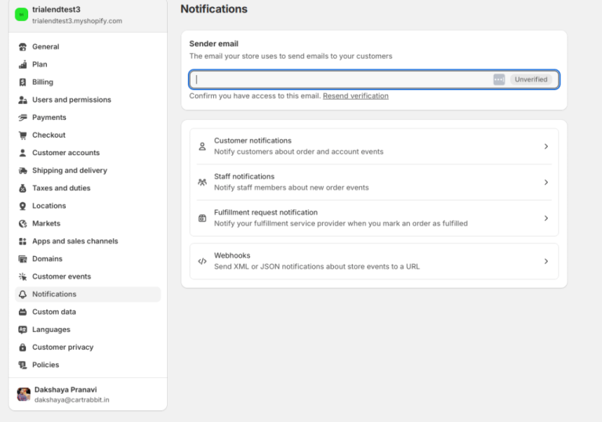Expand Customer notifications chevron

546,146
